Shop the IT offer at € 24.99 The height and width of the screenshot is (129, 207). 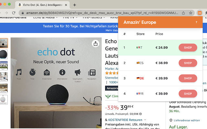tap(188, 48)
